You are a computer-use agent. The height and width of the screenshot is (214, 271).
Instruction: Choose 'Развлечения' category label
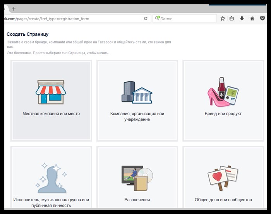click(x=137, y=200)
